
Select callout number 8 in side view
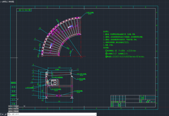33,65
